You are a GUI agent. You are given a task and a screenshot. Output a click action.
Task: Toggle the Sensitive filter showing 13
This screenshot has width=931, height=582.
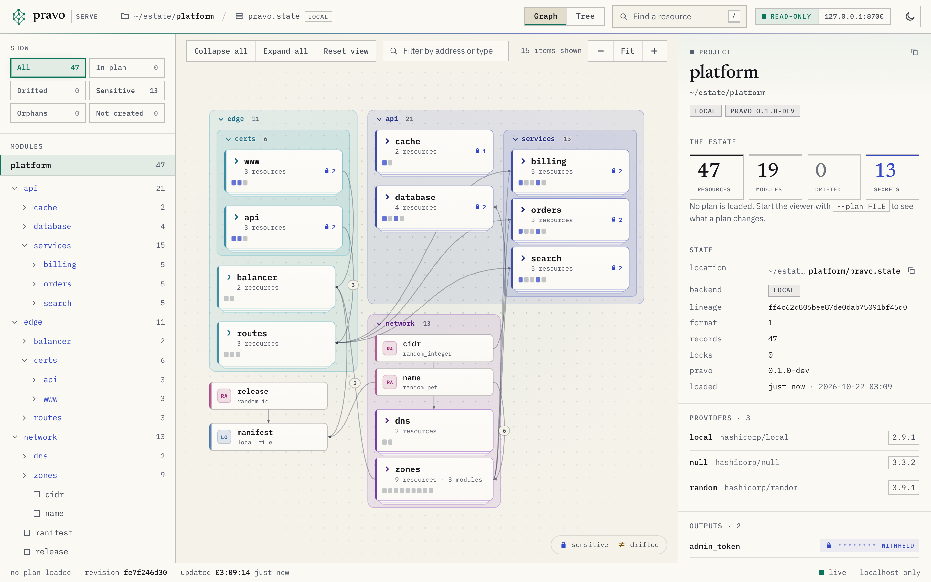(127, 91)
